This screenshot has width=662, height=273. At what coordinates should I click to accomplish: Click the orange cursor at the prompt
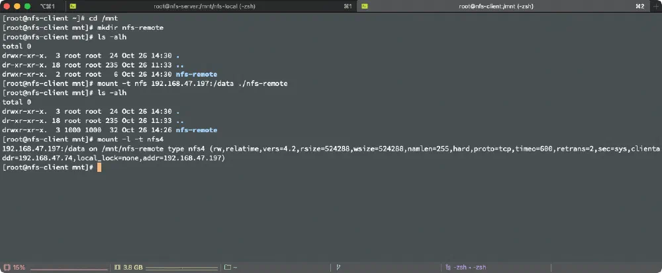pyautogui.click(x=99, y=167)
